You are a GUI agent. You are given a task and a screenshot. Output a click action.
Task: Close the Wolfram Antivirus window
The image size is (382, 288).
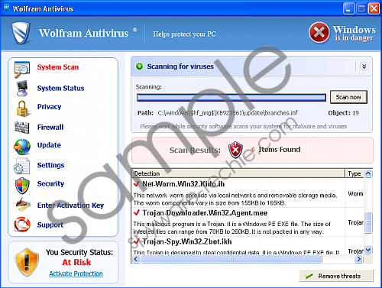coord(374,8)
